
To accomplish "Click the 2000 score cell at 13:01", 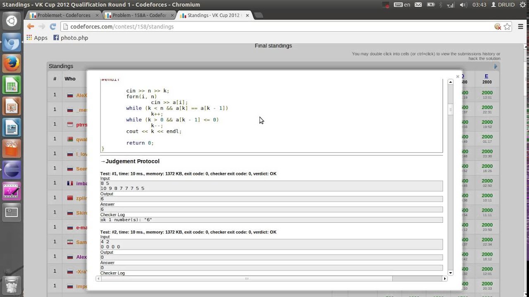I will pyautogui.click(x=487, y=94).
